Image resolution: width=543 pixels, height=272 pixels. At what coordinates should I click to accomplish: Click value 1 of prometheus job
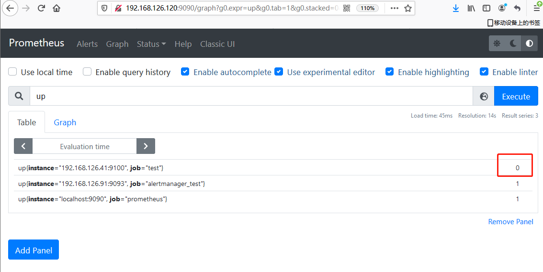517,199
